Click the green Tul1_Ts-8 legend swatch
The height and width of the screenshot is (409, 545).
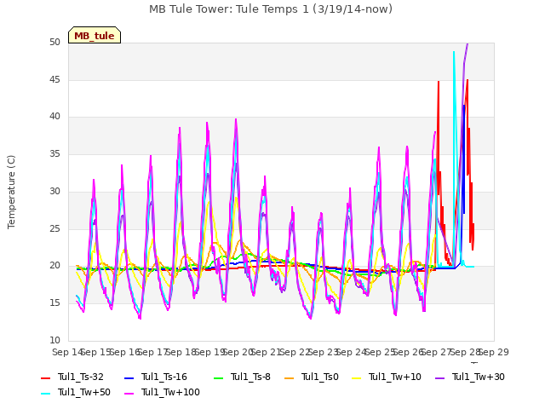(x=218, y=377)
